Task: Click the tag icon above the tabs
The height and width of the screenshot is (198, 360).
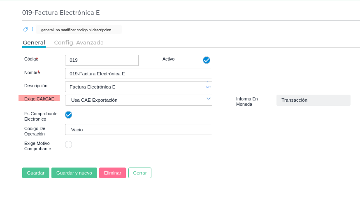Action: click(26, 30)
